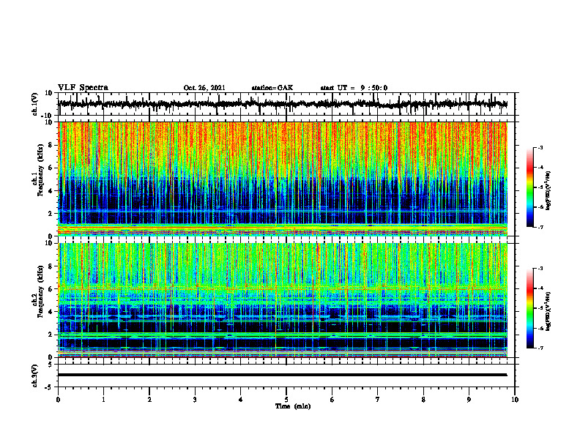The height and width of the screenshot is (448, 580).
Task: Click the "2" kHz tick on ch.1 frequency axis
Action: pos(51,213)
